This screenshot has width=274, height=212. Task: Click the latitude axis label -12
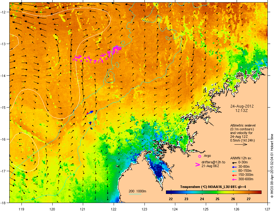[3, 12]
